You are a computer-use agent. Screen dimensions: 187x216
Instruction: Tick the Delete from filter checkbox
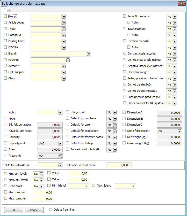click(x=51, y=209)
